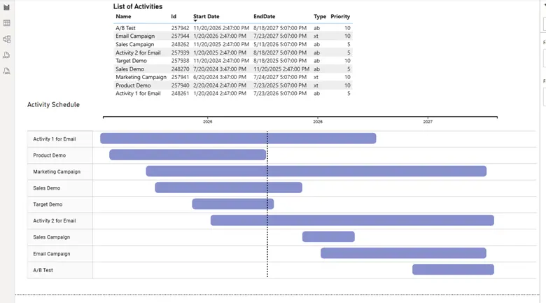Select the A/B Test Gantt bar

(x=453, y=269)
